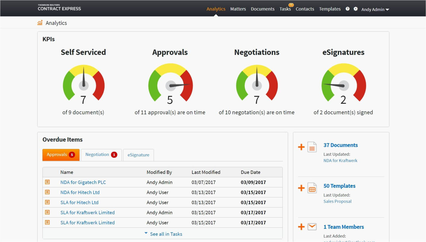Open the Matters menu item
The height and width of the screenshot is (242, 426).
(238, 9)
